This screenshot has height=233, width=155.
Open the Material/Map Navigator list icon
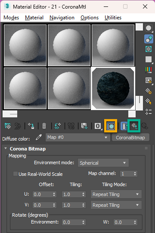[x=149, y=112]
